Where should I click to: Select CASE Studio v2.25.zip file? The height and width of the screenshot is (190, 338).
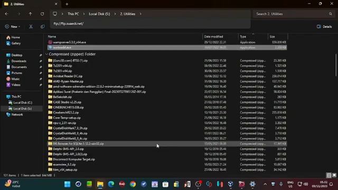click(167, 102)
